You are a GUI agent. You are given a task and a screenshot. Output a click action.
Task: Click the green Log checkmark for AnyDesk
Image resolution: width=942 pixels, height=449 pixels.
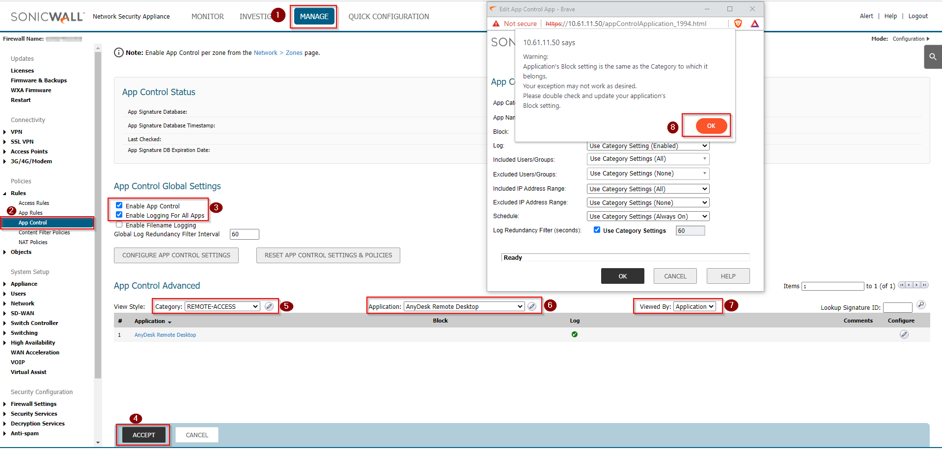[x=574, y=334]
